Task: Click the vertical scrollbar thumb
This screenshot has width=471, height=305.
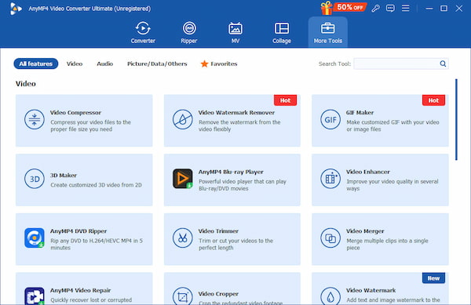Action: tap(456, 119)
